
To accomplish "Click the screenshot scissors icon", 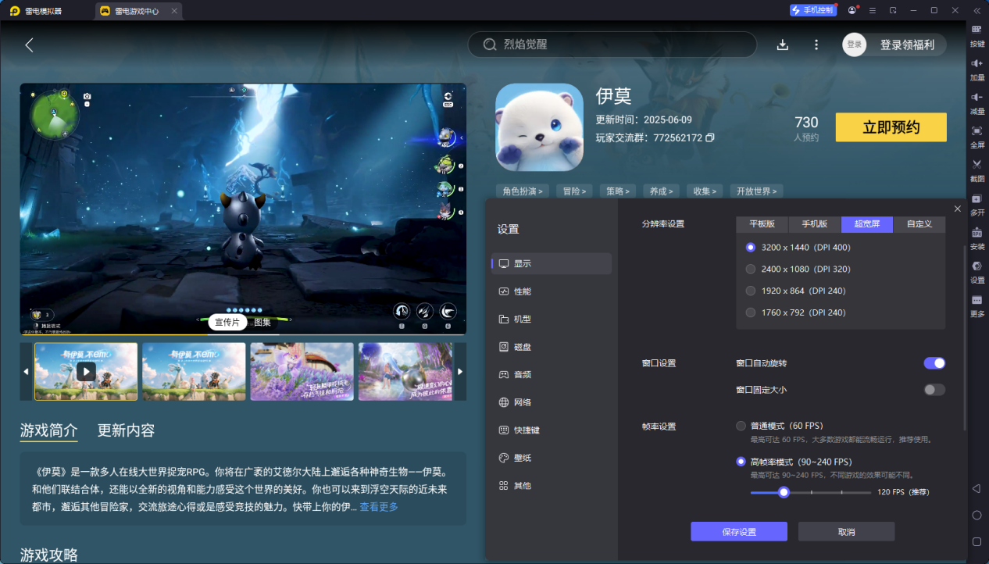I will pos(977,165).
